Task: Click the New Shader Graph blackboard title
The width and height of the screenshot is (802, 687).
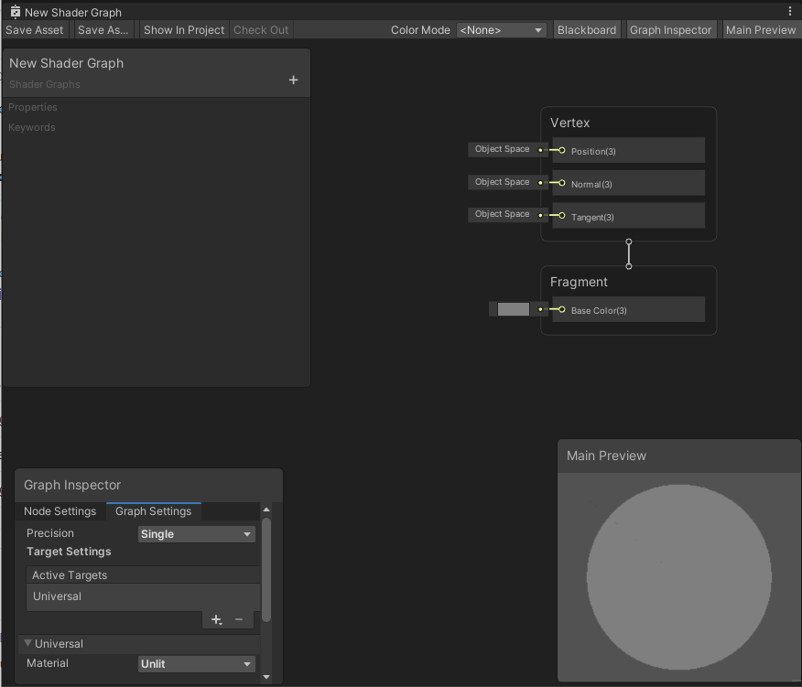Action: pos(67,63)
